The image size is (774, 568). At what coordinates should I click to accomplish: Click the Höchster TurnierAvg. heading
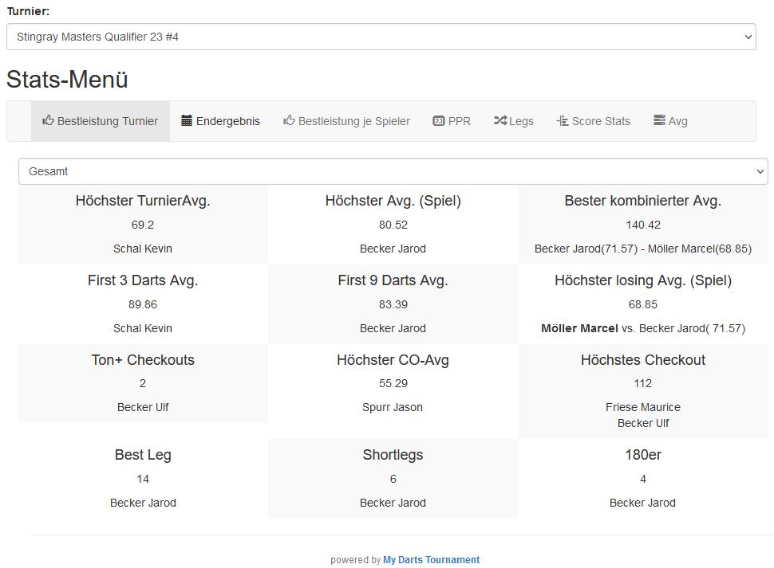pyautogui.click(x=143, y=202)
